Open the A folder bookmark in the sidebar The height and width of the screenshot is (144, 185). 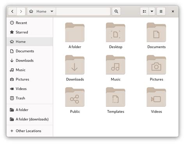tap(30, 110)
